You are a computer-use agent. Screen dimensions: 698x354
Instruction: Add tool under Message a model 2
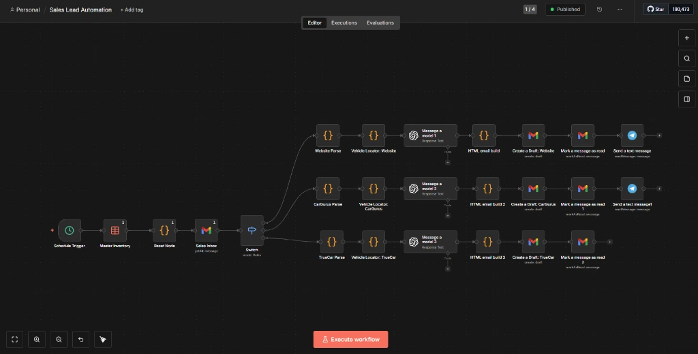pyautogui.click(x=448, y=216)
